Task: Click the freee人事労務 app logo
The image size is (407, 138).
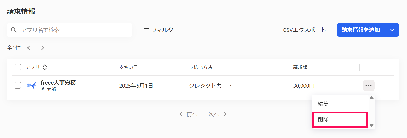Action: [x=32, y=86]
